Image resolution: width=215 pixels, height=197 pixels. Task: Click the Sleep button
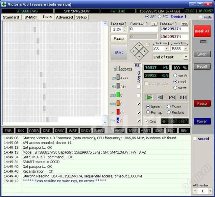[x=202, y=54]
